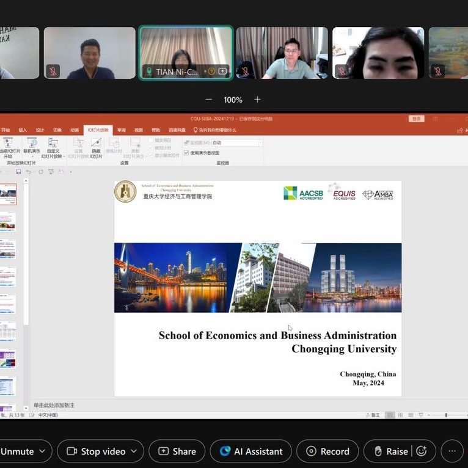The image size is (468, 468).
Task: Expand video options arrow beside Stop video
Action: click(134, 452)
